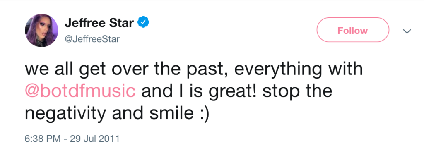Screen dimensions: 424x153
Task: Click the 'negativity and smile :)' line
Action: [117, 115]
